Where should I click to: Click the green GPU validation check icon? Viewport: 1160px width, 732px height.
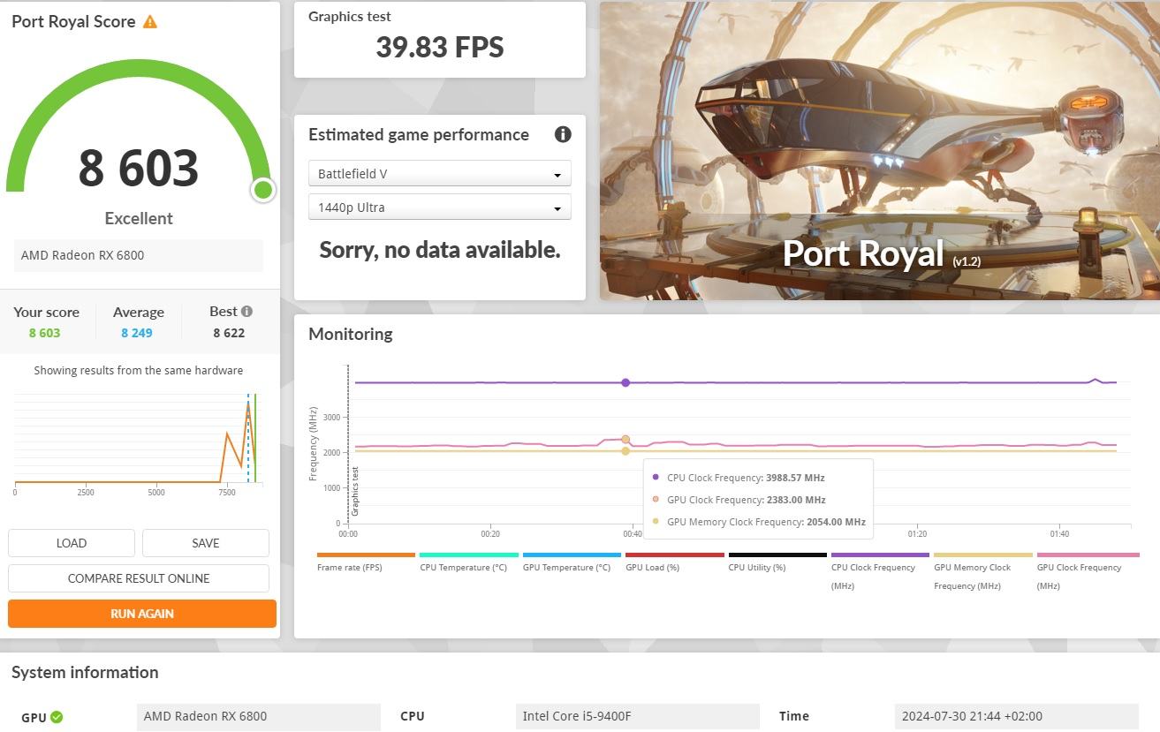(x=57, y=717)
